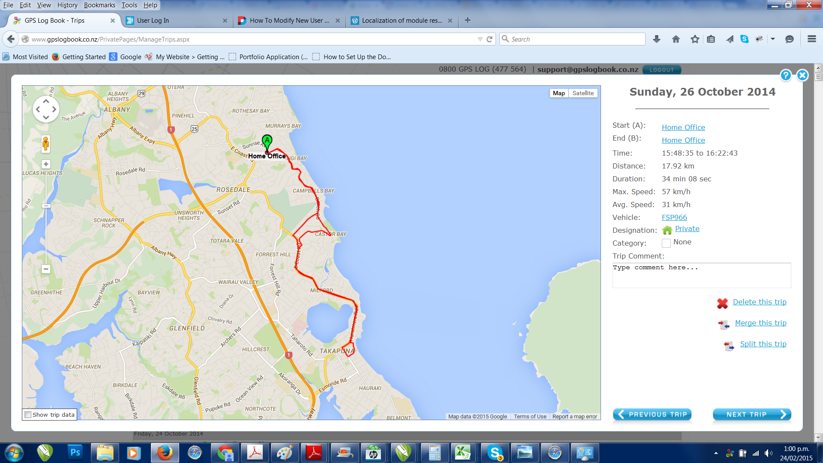Screen dimensions: 823x463
Task: Open the Firefox hamburger menu
Action: (811, 39)
